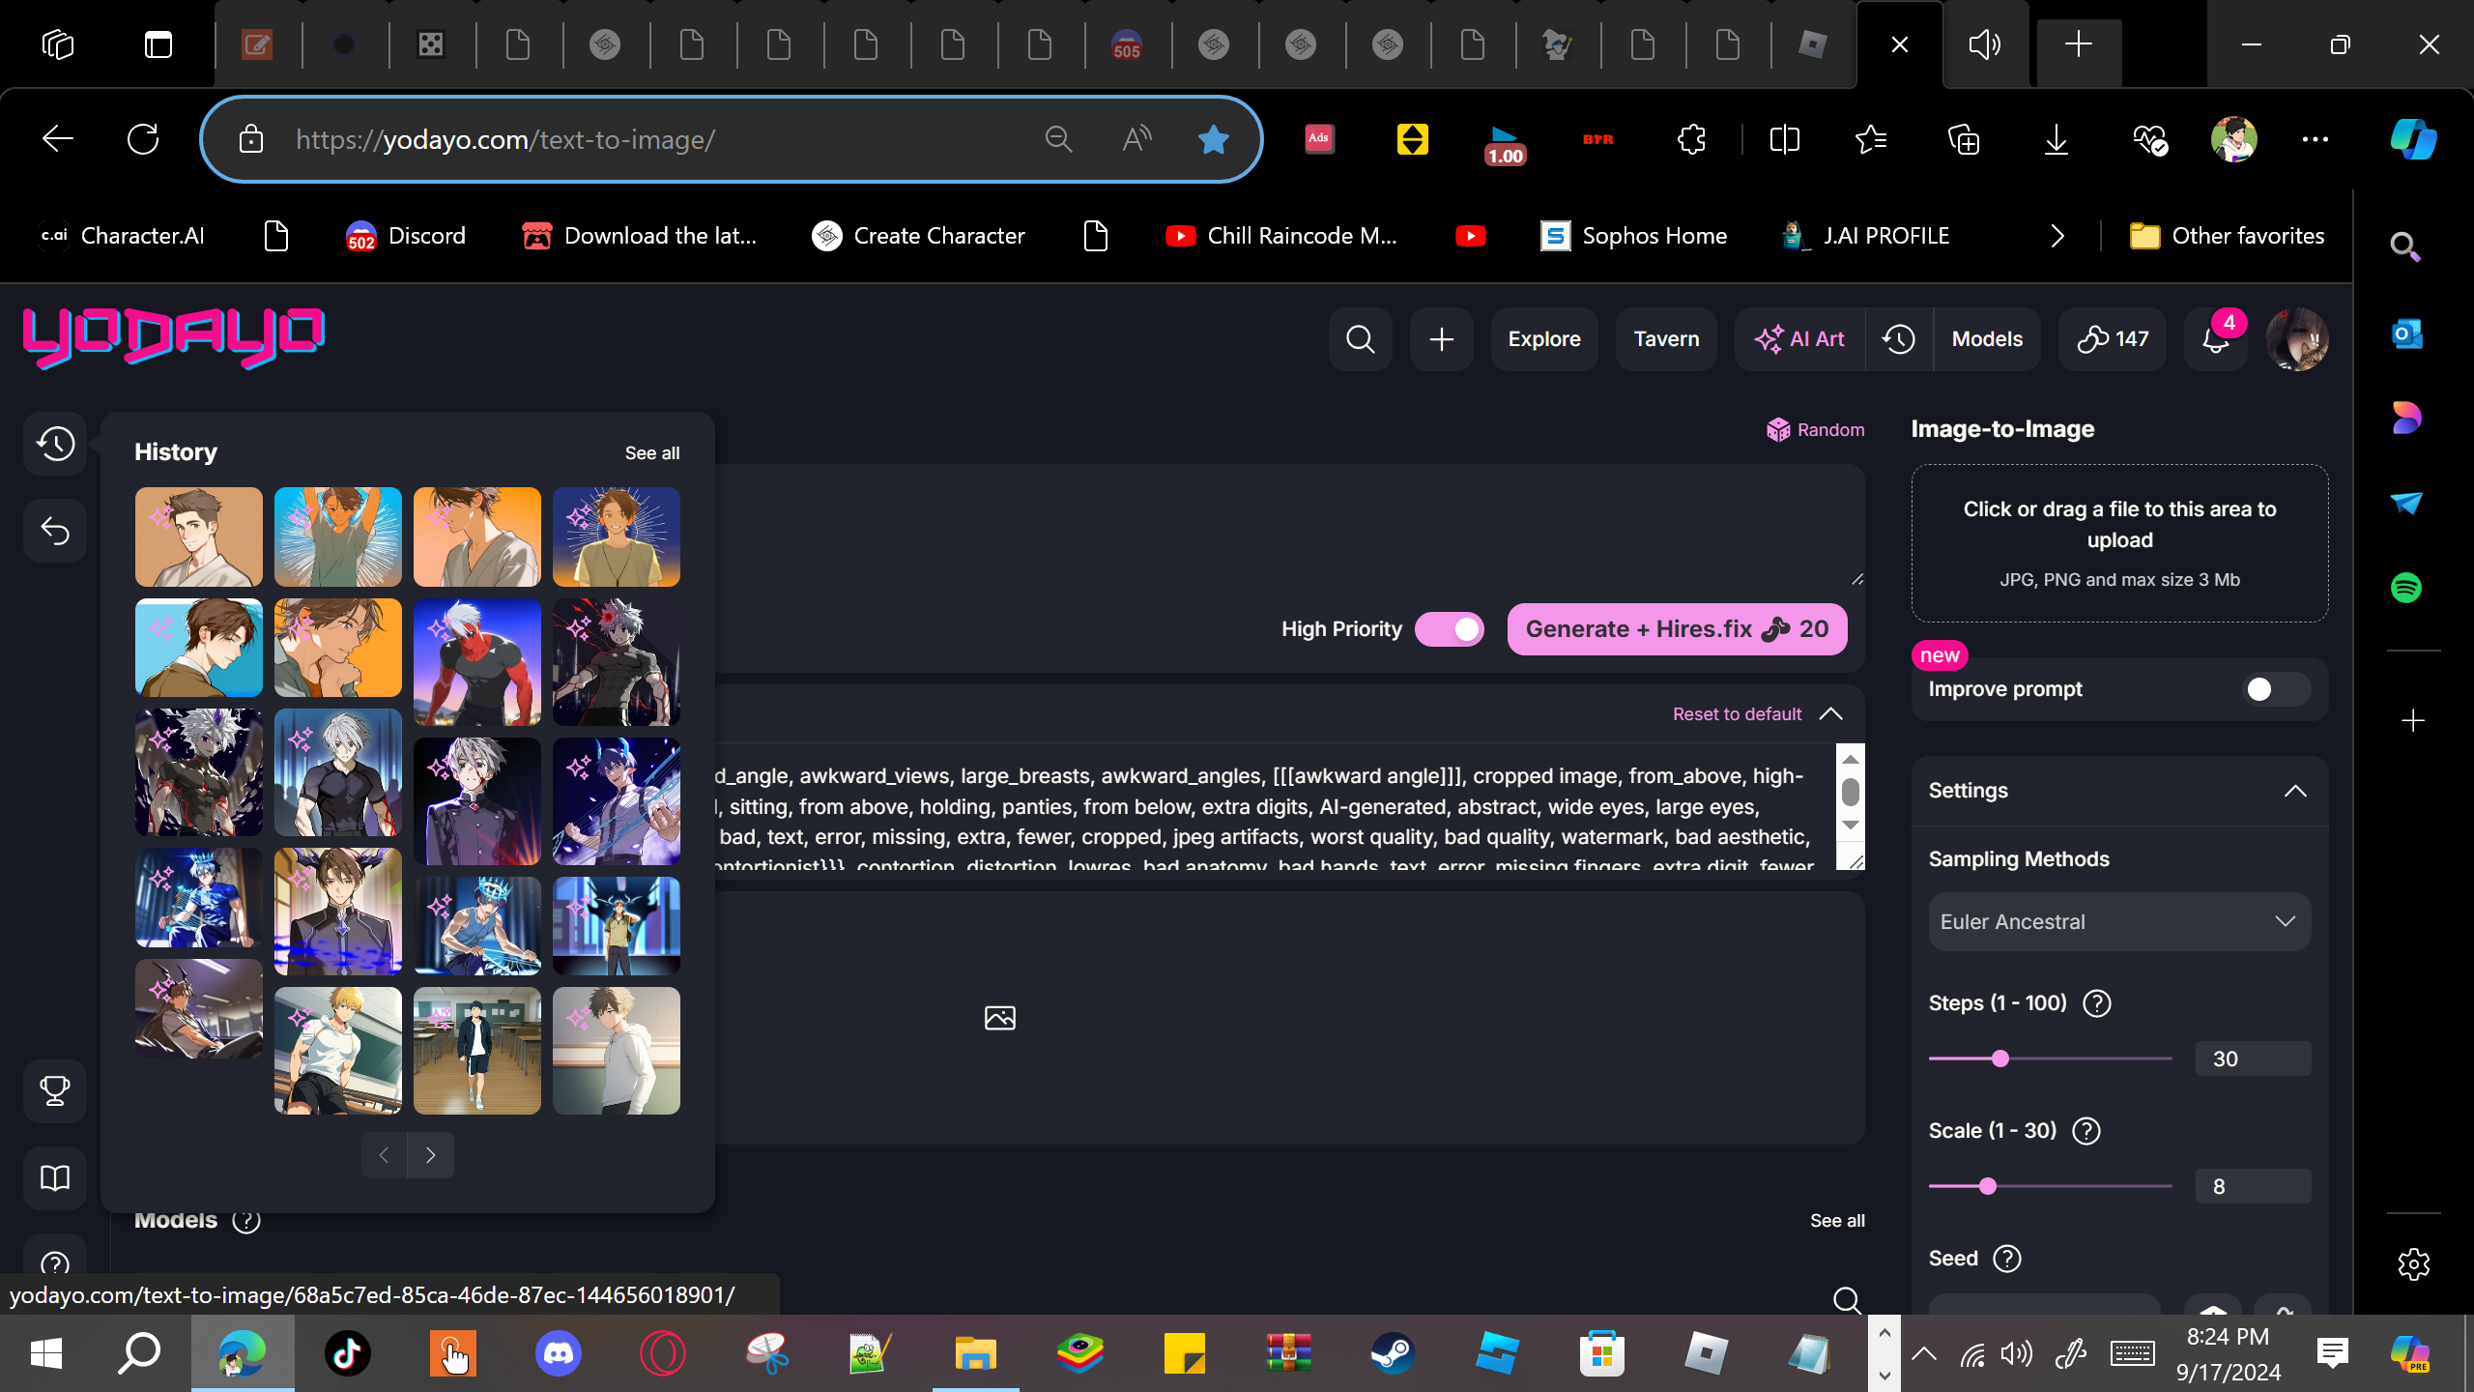Click Generate + Hires.fix button
The width and height of the screenshot is (2474, 1392).
[1676, 629]
